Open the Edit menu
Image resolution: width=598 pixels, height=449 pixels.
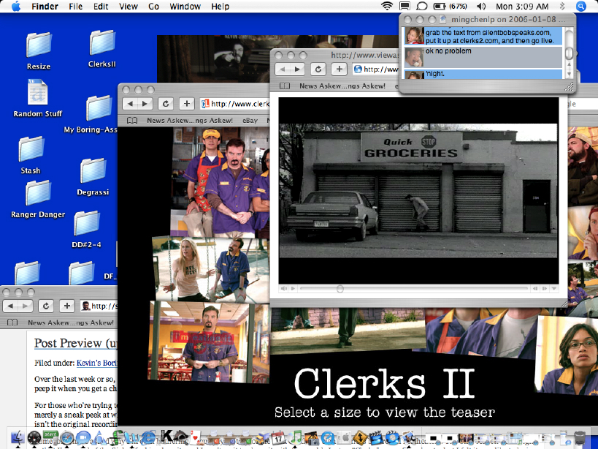[x=101, y=7]
